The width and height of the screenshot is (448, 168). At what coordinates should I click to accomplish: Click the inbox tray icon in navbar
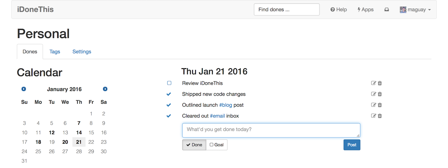387,10
